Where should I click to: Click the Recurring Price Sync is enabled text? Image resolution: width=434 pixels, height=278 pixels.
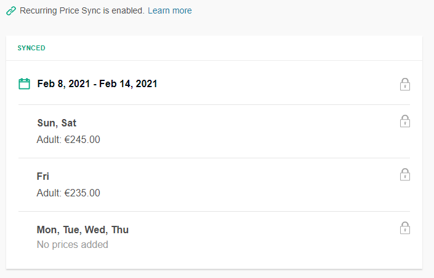pos(82,10)
